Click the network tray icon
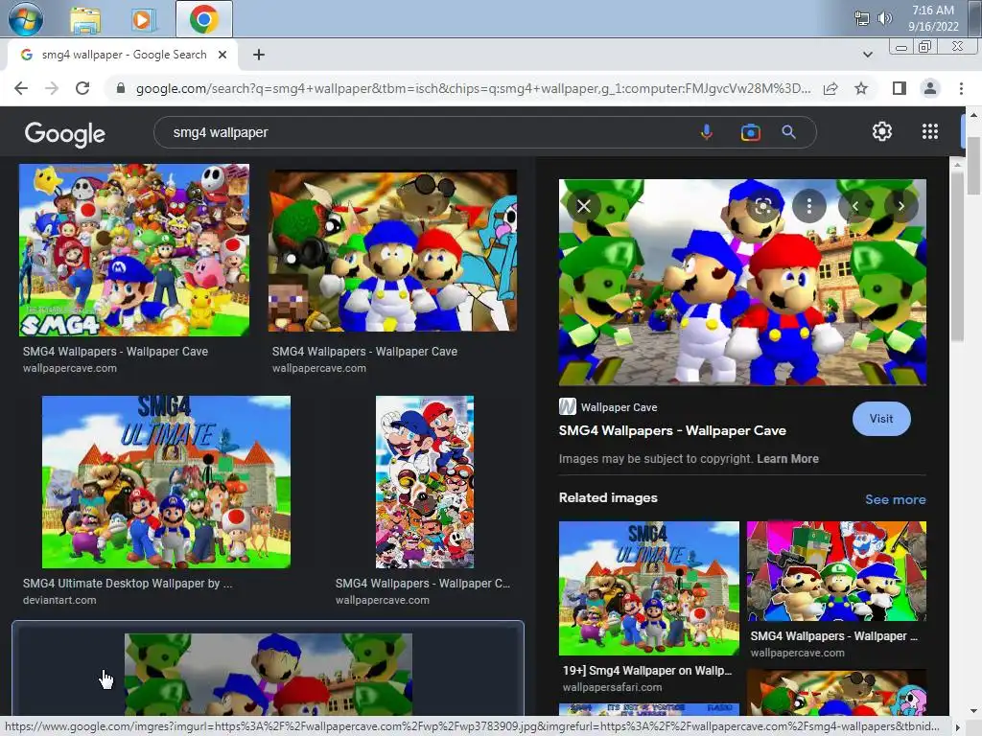The width and height of the screenshot is (982, 736). pos(862,18)
